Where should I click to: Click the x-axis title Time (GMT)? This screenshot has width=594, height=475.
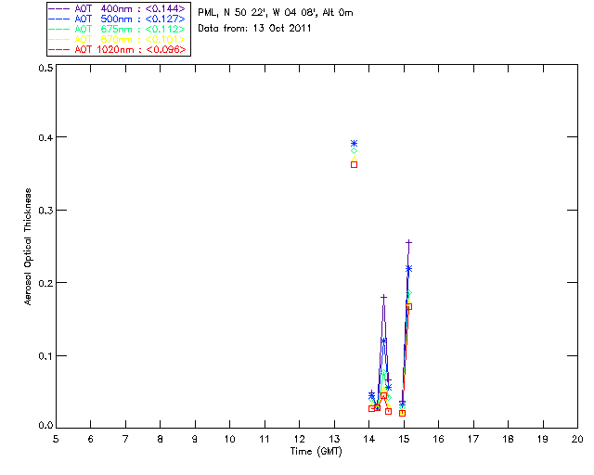[x=316, y=452]
